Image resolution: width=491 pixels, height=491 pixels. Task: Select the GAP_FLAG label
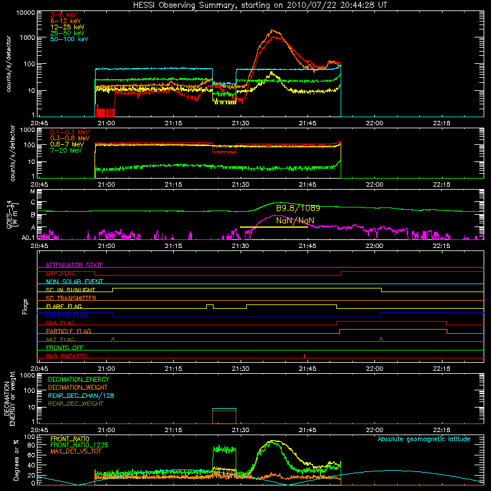pyautogui.click(x=60, y=273)
